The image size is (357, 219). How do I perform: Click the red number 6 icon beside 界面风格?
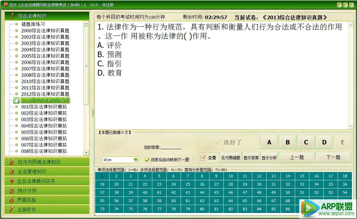coord(12,200)
